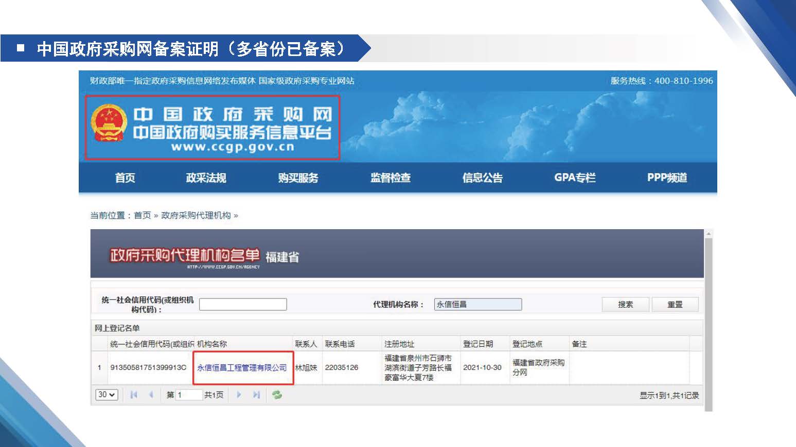Go to next page arrow icon
The height and width of the screenshot is (447, 796).
click(239, 395)
